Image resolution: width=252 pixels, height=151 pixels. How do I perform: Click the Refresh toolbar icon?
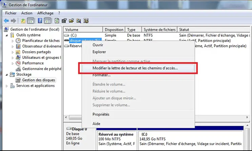pos(57,21)
